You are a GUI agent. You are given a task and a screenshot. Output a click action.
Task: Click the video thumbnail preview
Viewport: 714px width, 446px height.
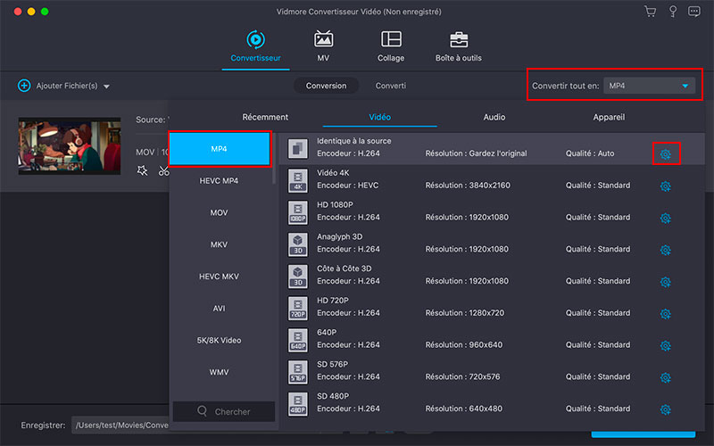pyautogui.click(x=69, y=145)
